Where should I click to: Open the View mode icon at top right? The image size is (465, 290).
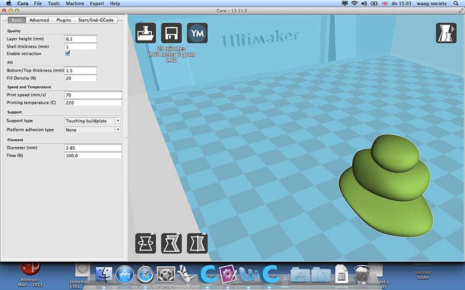click(446, 33)
